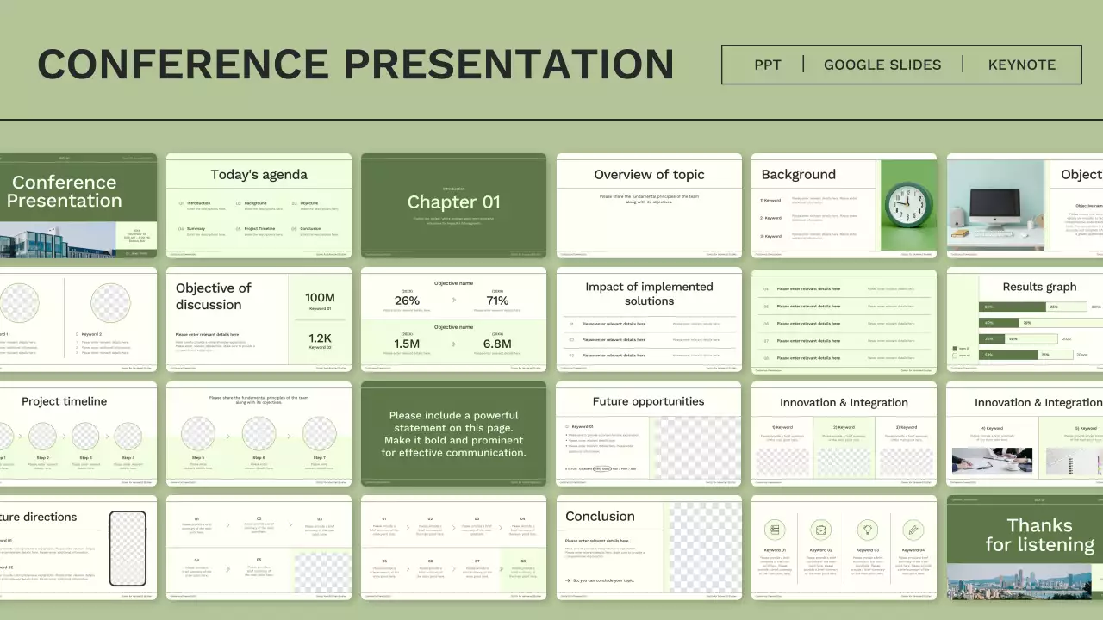Screen dimensions: 1103x620
Task: Select the Very Good status rating on Future opportunities
Action: click(x=602, y=468)
